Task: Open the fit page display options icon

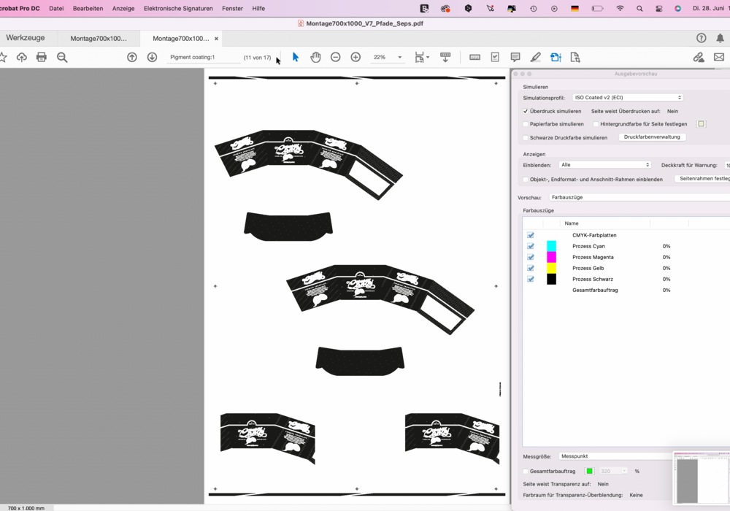Action: 421,57
